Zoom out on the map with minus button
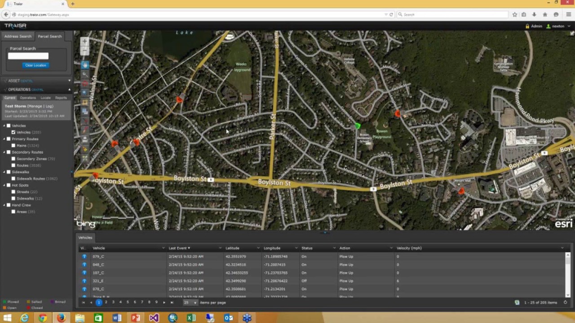The image size is (575, 323). click(84, 51)
